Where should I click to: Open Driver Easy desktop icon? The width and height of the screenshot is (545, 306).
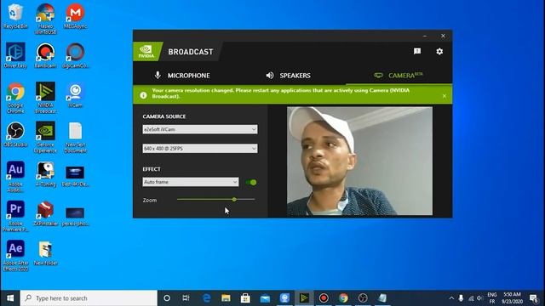coord(15,55)
